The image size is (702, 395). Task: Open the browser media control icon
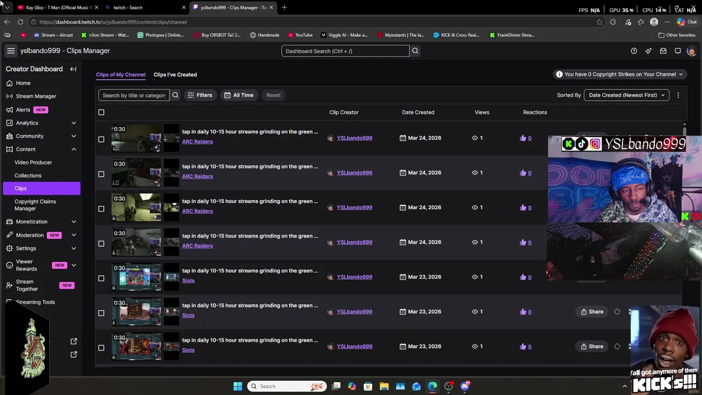[628, 22]
